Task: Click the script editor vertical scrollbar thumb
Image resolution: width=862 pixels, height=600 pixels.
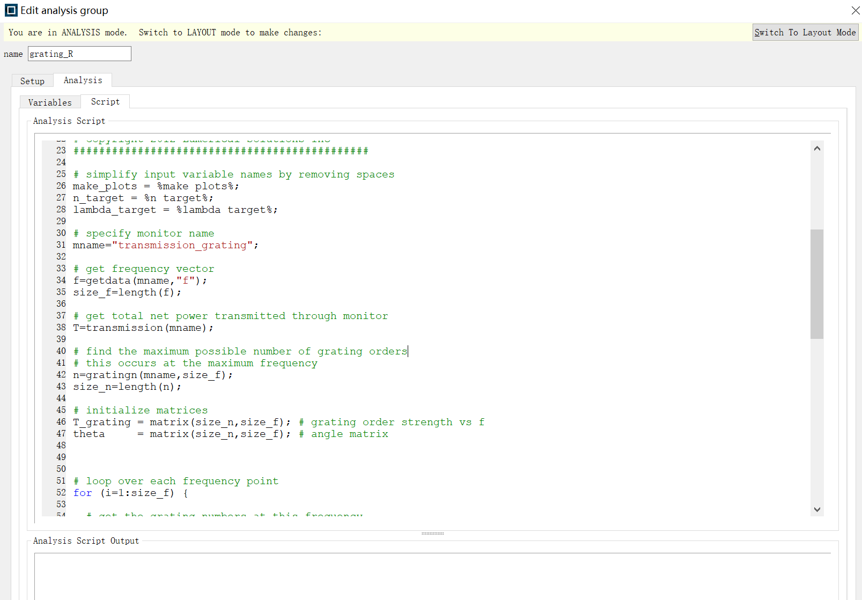Action: (817, 284)
